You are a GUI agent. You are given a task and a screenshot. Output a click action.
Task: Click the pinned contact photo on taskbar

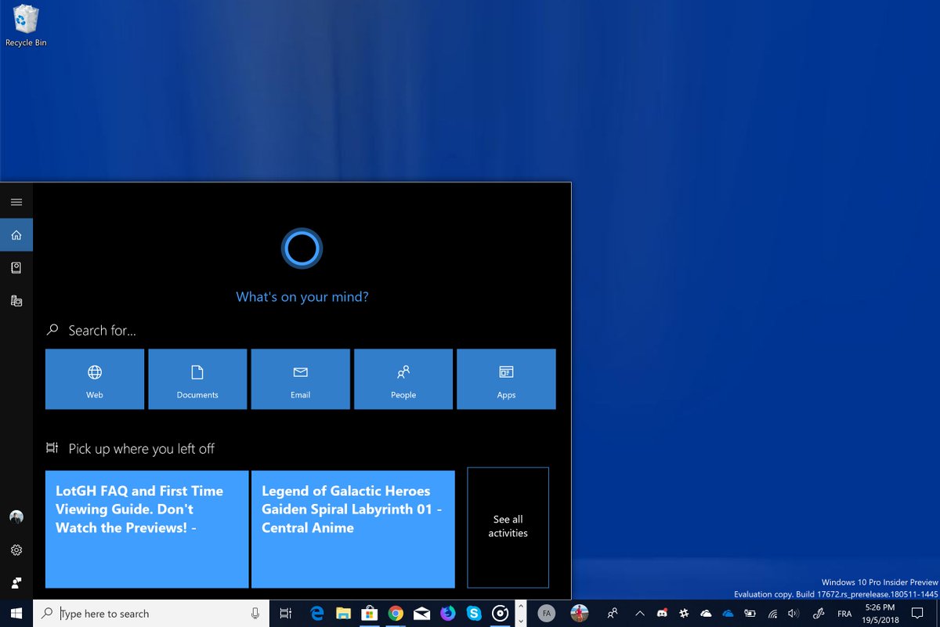coord(579,614)
